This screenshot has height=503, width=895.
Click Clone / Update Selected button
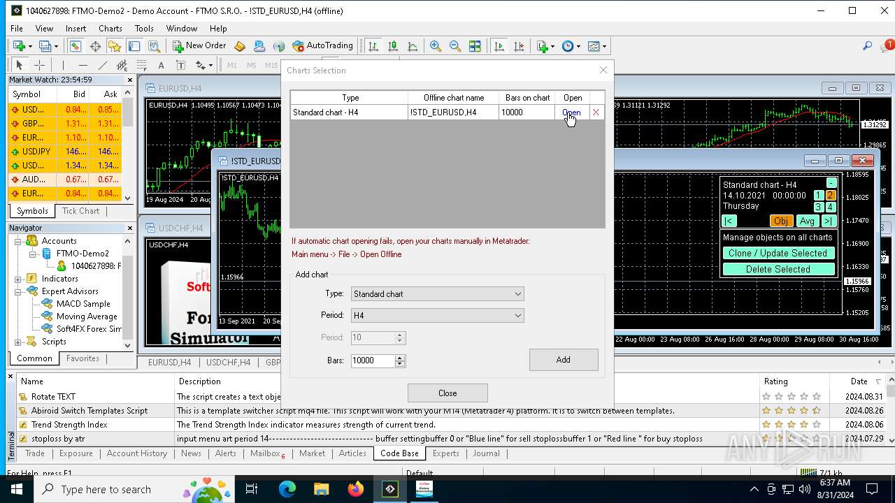pos(778,254)
